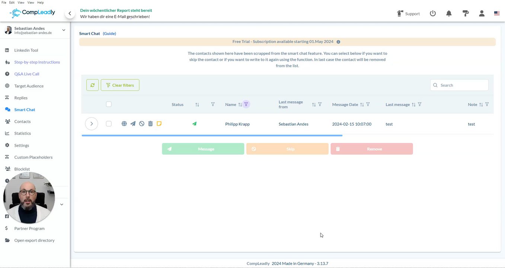The height and width of the screenshot is (268, 505).
Task: Click the power icon in header
Action: (x=432, y=13)
